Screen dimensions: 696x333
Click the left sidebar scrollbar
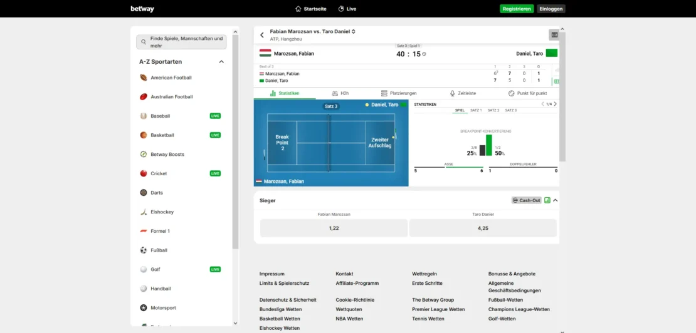click(x=235, y=141)
